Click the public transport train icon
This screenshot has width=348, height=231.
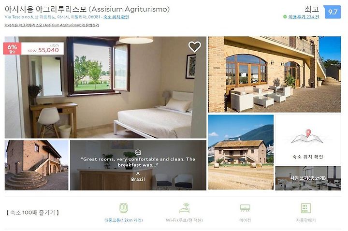tap(123, 208)
